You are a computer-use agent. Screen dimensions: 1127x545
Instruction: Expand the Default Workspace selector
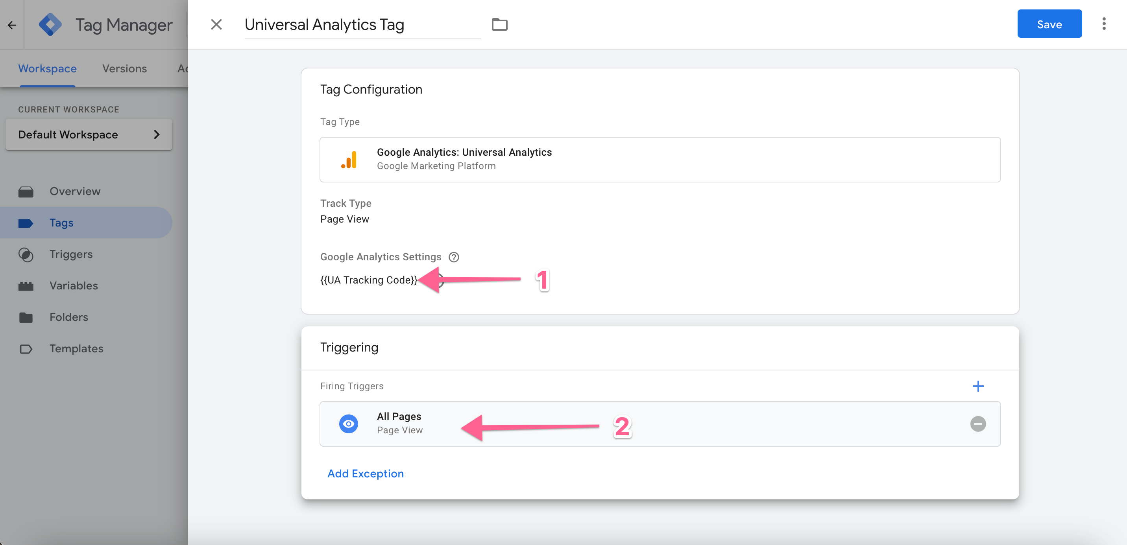click(x=89, y=134)
